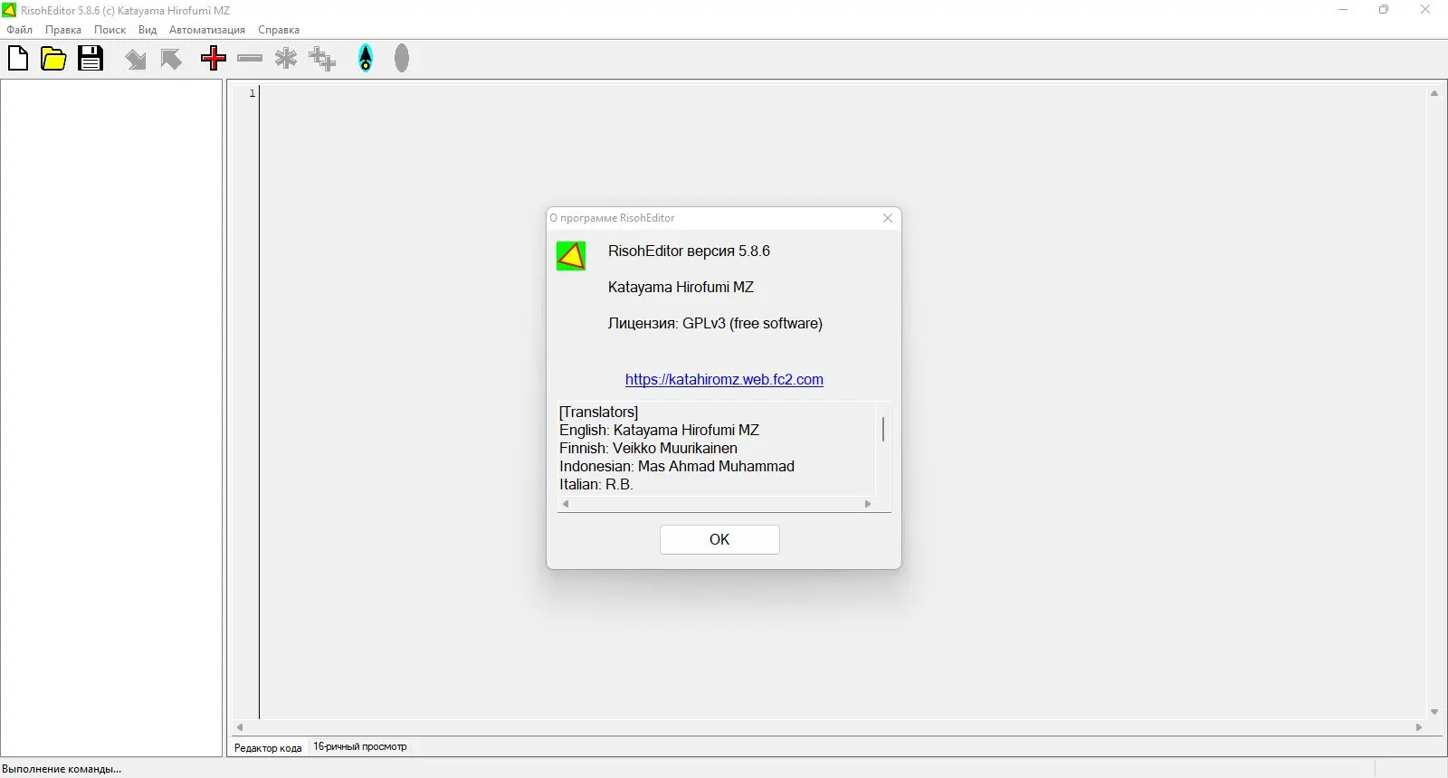Click the 'English: Katayama Hirofumi MZ' line
The width and height of the screenshot is (1448, 778).
pyautogui.click(x=659, y=430)
